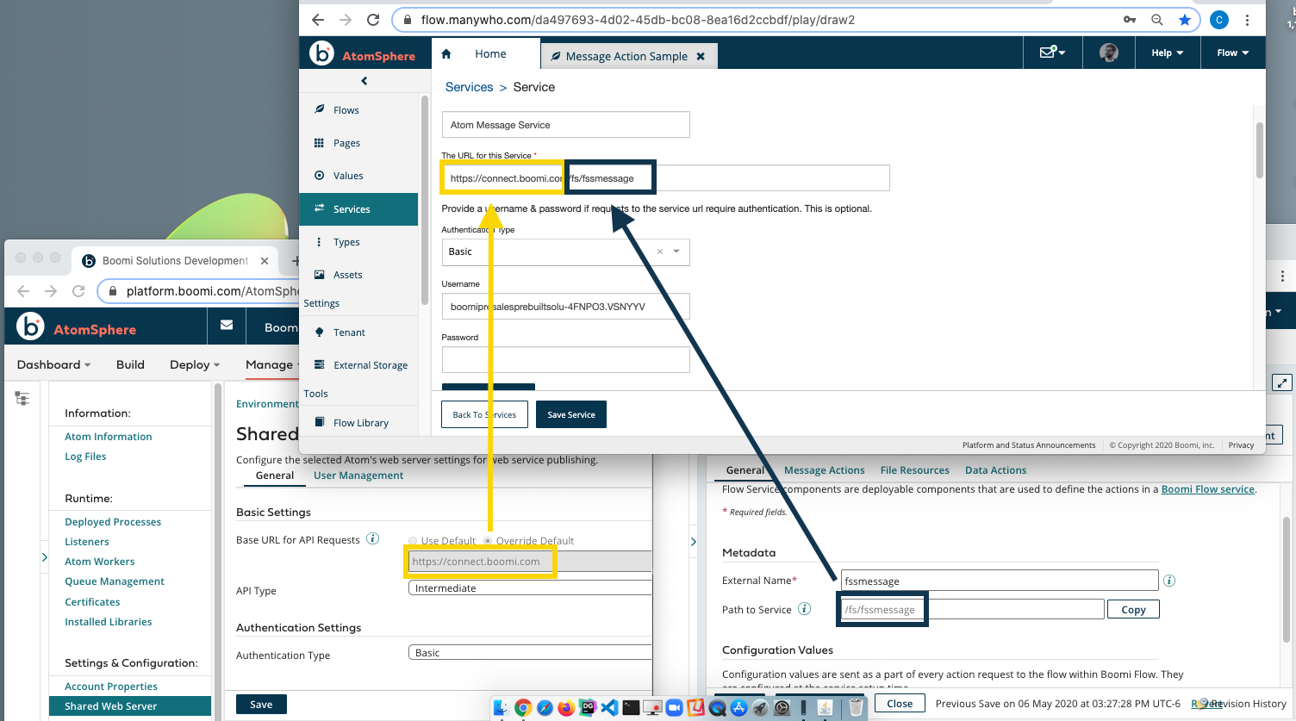The height and width of the screenshot is (721, 1296).
Task: Open Zoom from the Dock
Action: tap(674, 708)
